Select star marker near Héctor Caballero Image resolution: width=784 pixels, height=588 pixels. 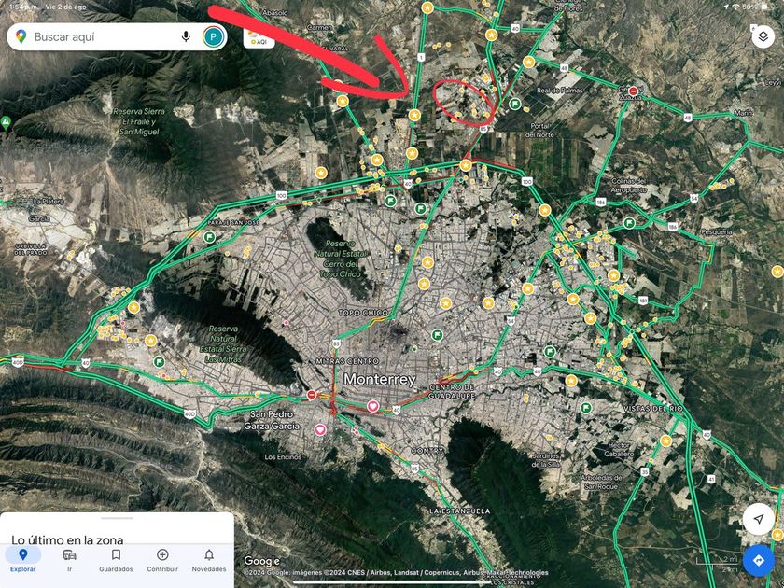coord(666,441)
